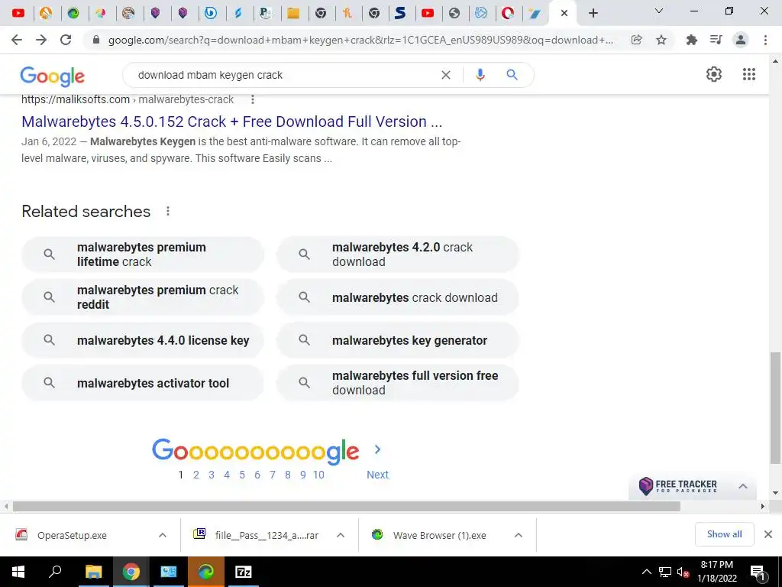The width and height of the screenshot is (782, 587).
Task: Switch to the first YouTube tab
Action: (x=18, y=14)
